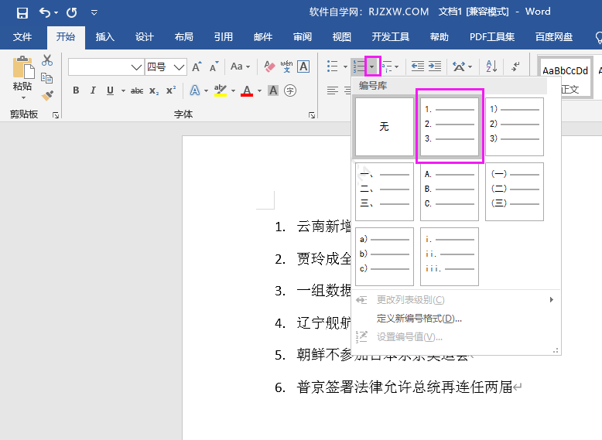Switch to the 插入 ribbon tab
This screenshot has width=602, height=440.
pyautogui.click(x=104, y=37)
